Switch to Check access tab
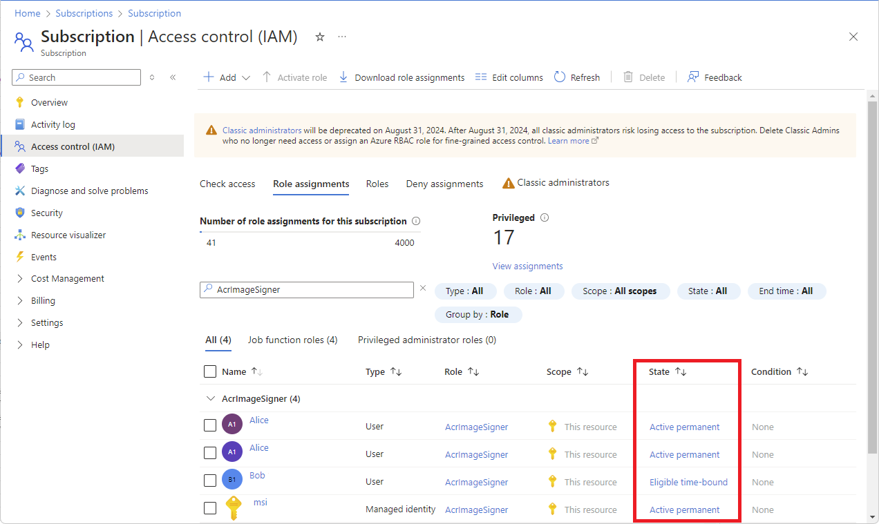The width and height of the screenshot is (879, 524). click(227, 184)
